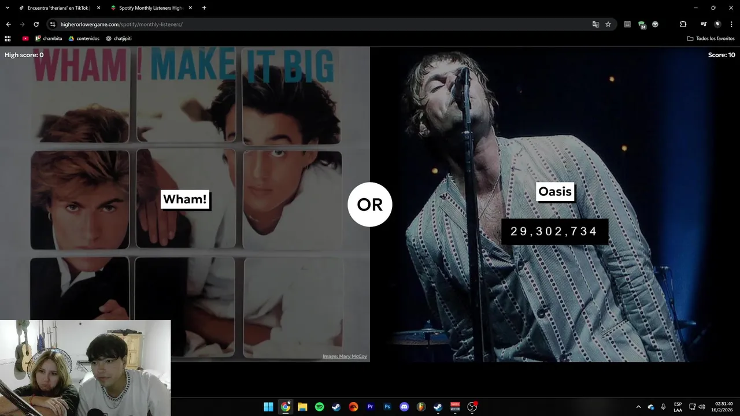This screenshot has width=740, height=416.
Task: Open the site information icon in address bar
Action: [53, 24]
